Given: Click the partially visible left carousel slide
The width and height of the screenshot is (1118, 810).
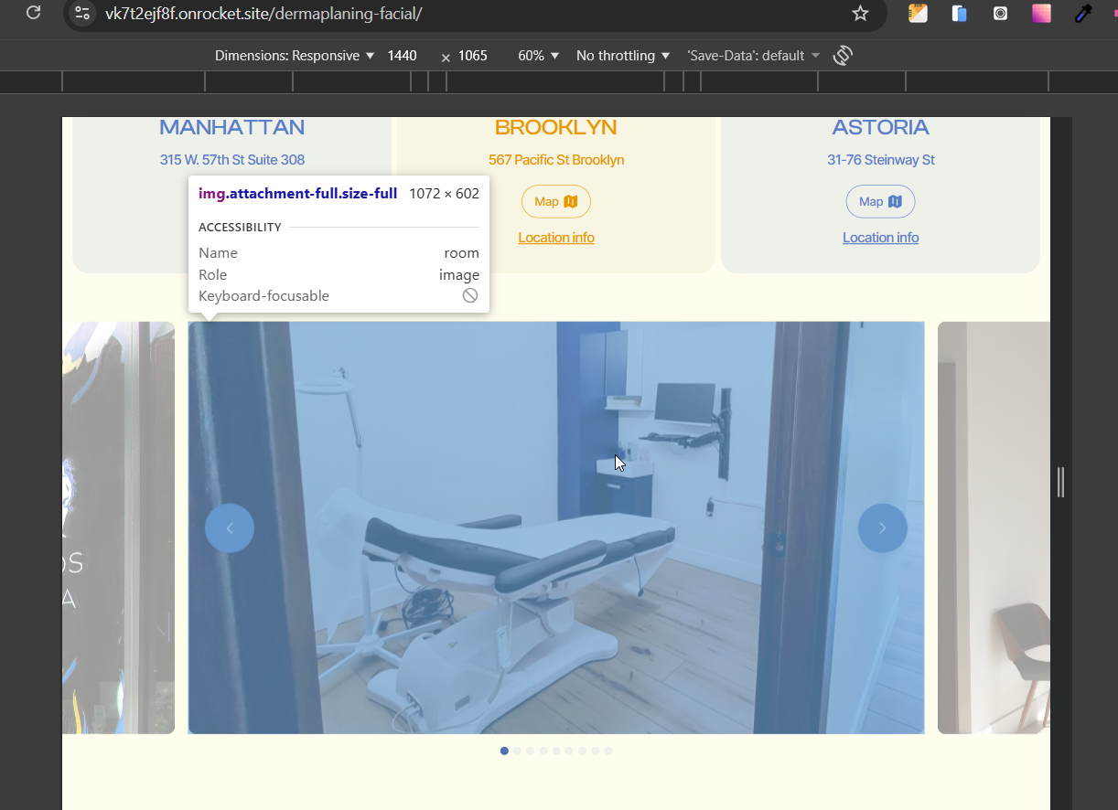Looking at the screenshot, I should pyautogui.click(x=118, y=528).
